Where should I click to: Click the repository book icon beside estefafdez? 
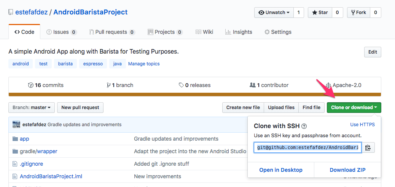point(11,12)
